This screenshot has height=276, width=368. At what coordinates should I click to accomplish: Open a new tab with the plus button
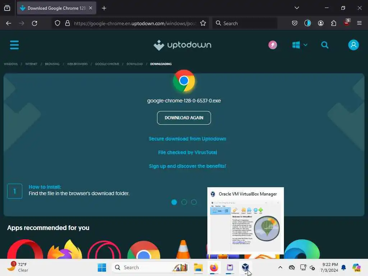[104, 8]
